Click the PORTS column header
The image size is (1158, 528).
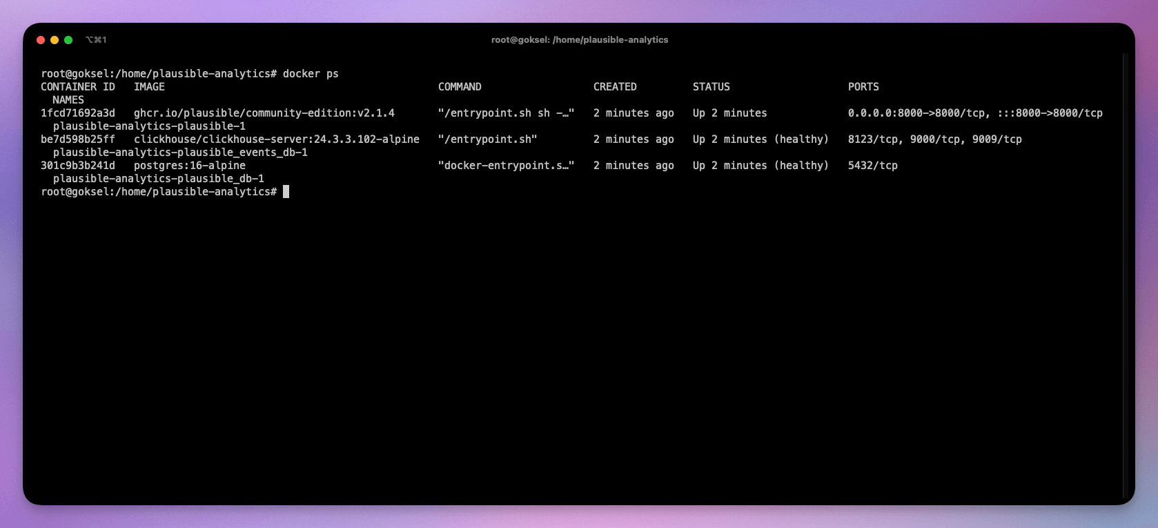[x=863, y=87]
